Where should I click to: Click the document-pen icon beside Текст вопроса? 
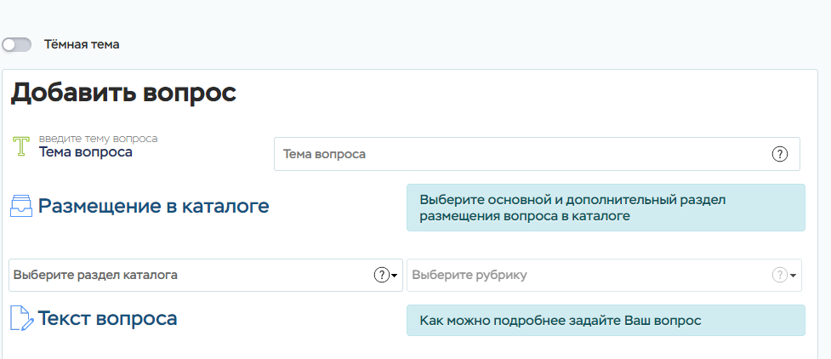(21, 319)
